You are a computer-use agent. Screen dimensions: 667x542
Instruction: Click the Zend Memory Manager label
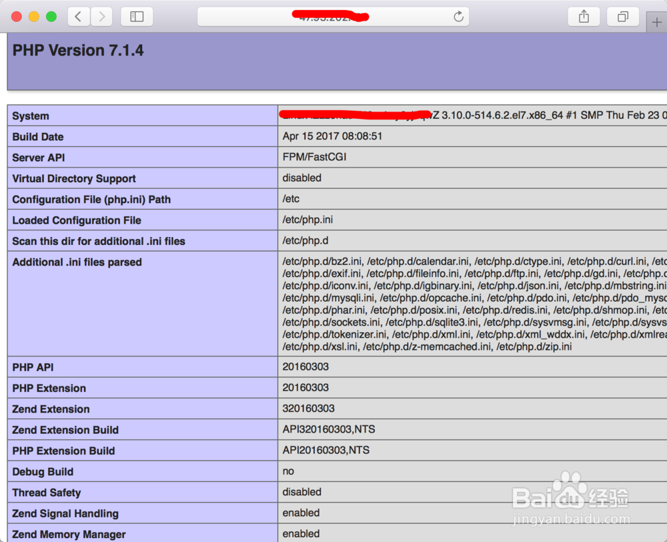point(69,535)
